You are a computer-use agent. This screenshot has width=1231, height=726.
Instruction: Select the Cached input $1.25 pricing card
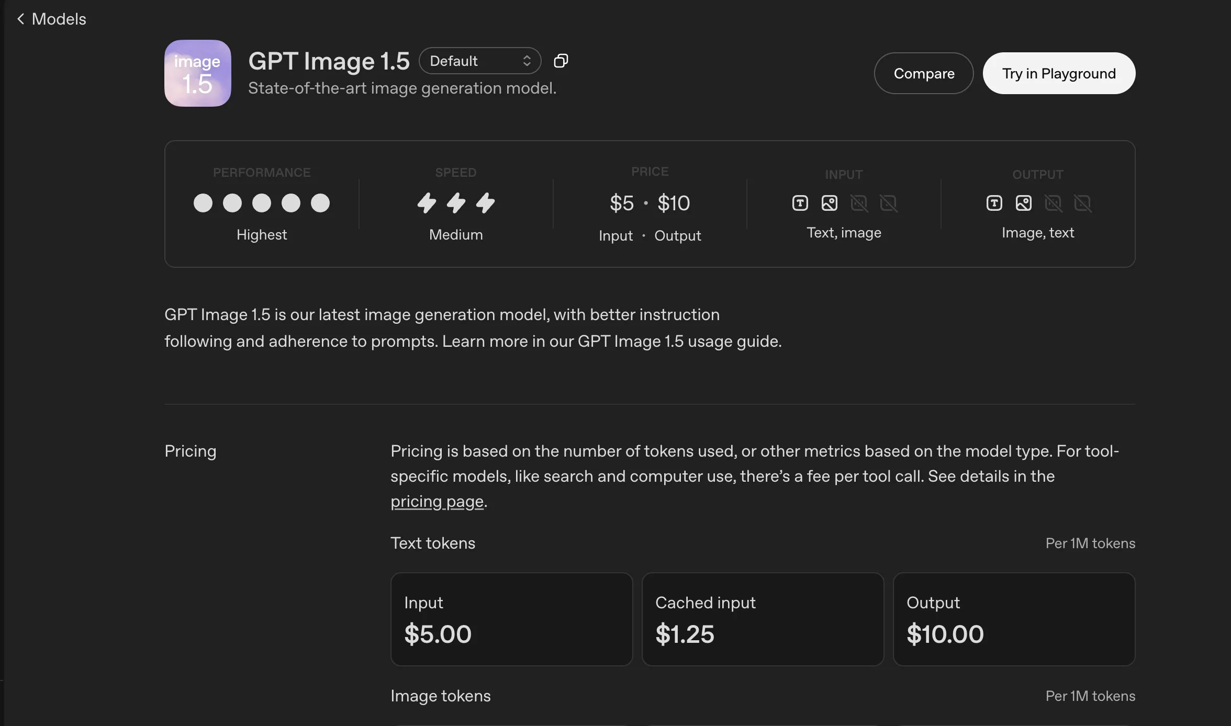point(762,619)
